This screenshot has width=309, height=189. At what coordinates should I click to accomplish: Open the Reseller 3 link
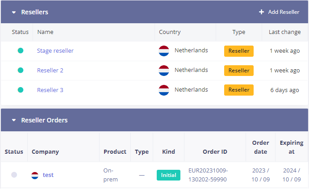pyautogui.click(x=50, y=90)
